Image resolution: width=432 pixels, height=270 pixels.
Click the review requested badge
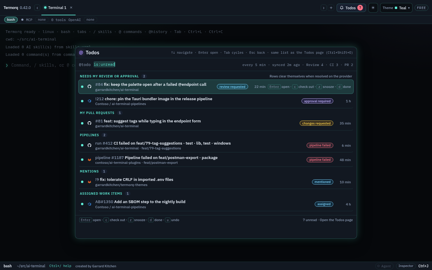232,87
